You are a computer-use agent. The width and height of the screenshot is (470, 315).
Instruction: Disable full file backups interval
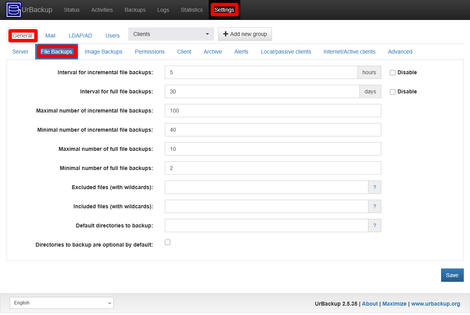(392, 91)
